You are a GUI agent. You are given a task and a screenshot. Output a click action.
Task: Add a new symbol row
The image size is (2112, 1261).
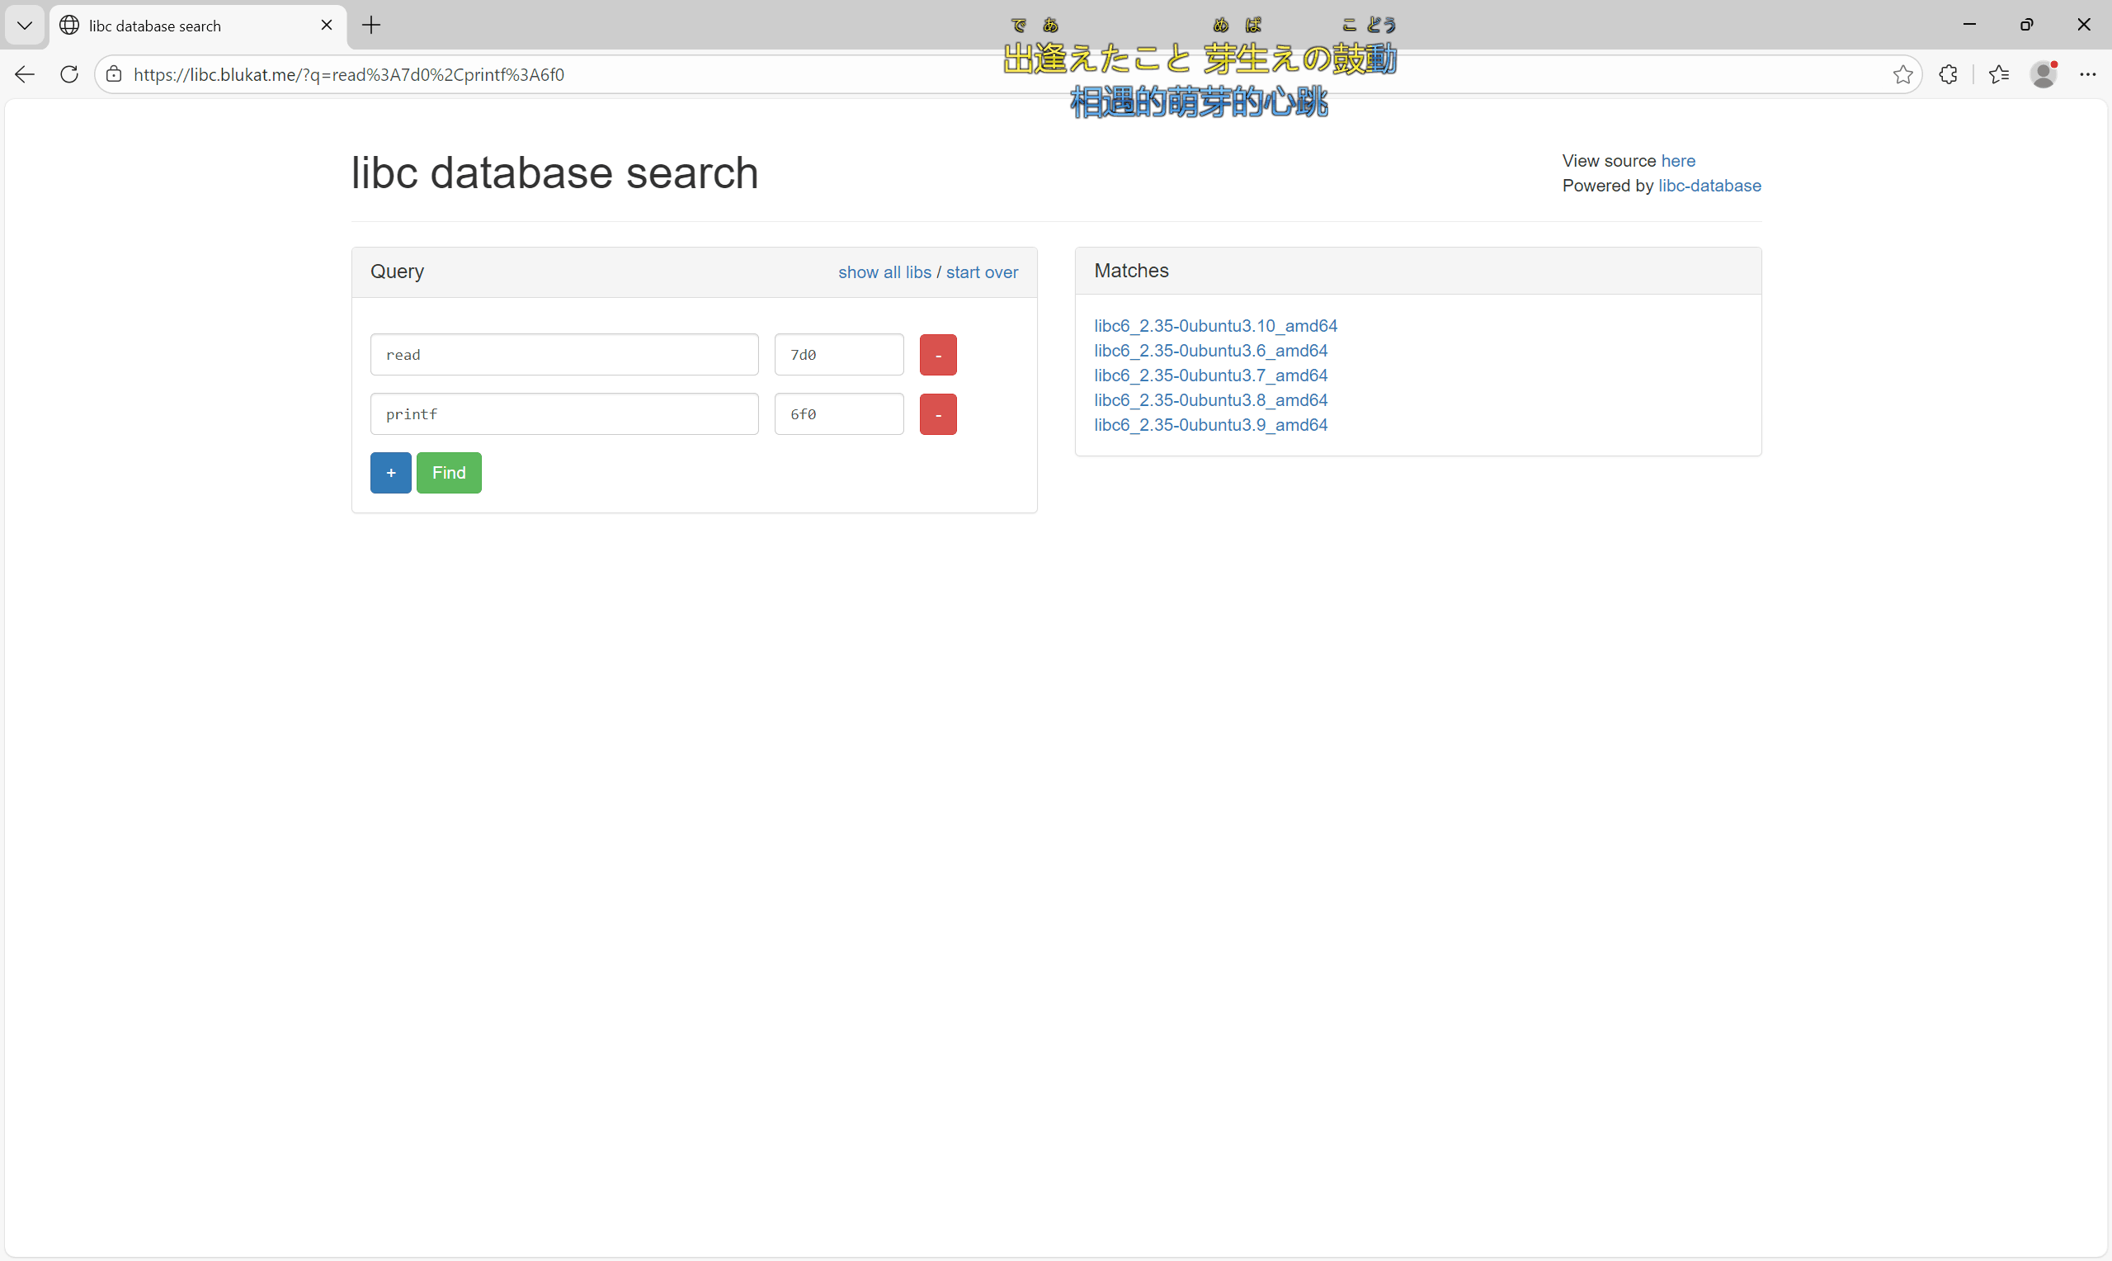391,474
